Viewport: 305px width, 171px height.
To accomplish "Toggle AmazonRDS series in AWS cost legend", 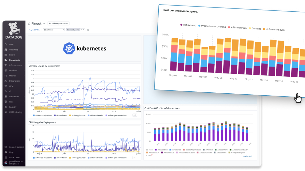I will 221,150.
